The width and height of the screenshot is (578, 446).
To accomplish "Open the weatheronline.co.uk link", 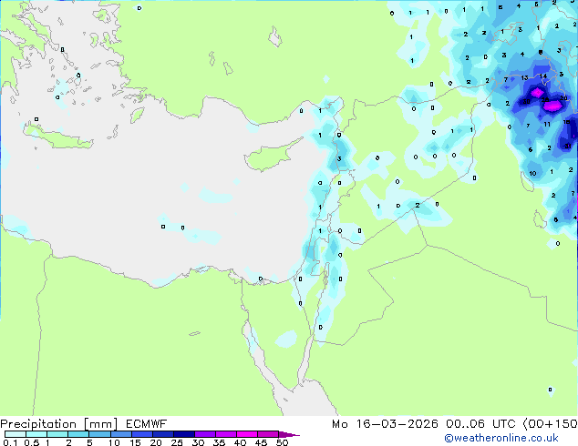I will [x=501, y=438].
